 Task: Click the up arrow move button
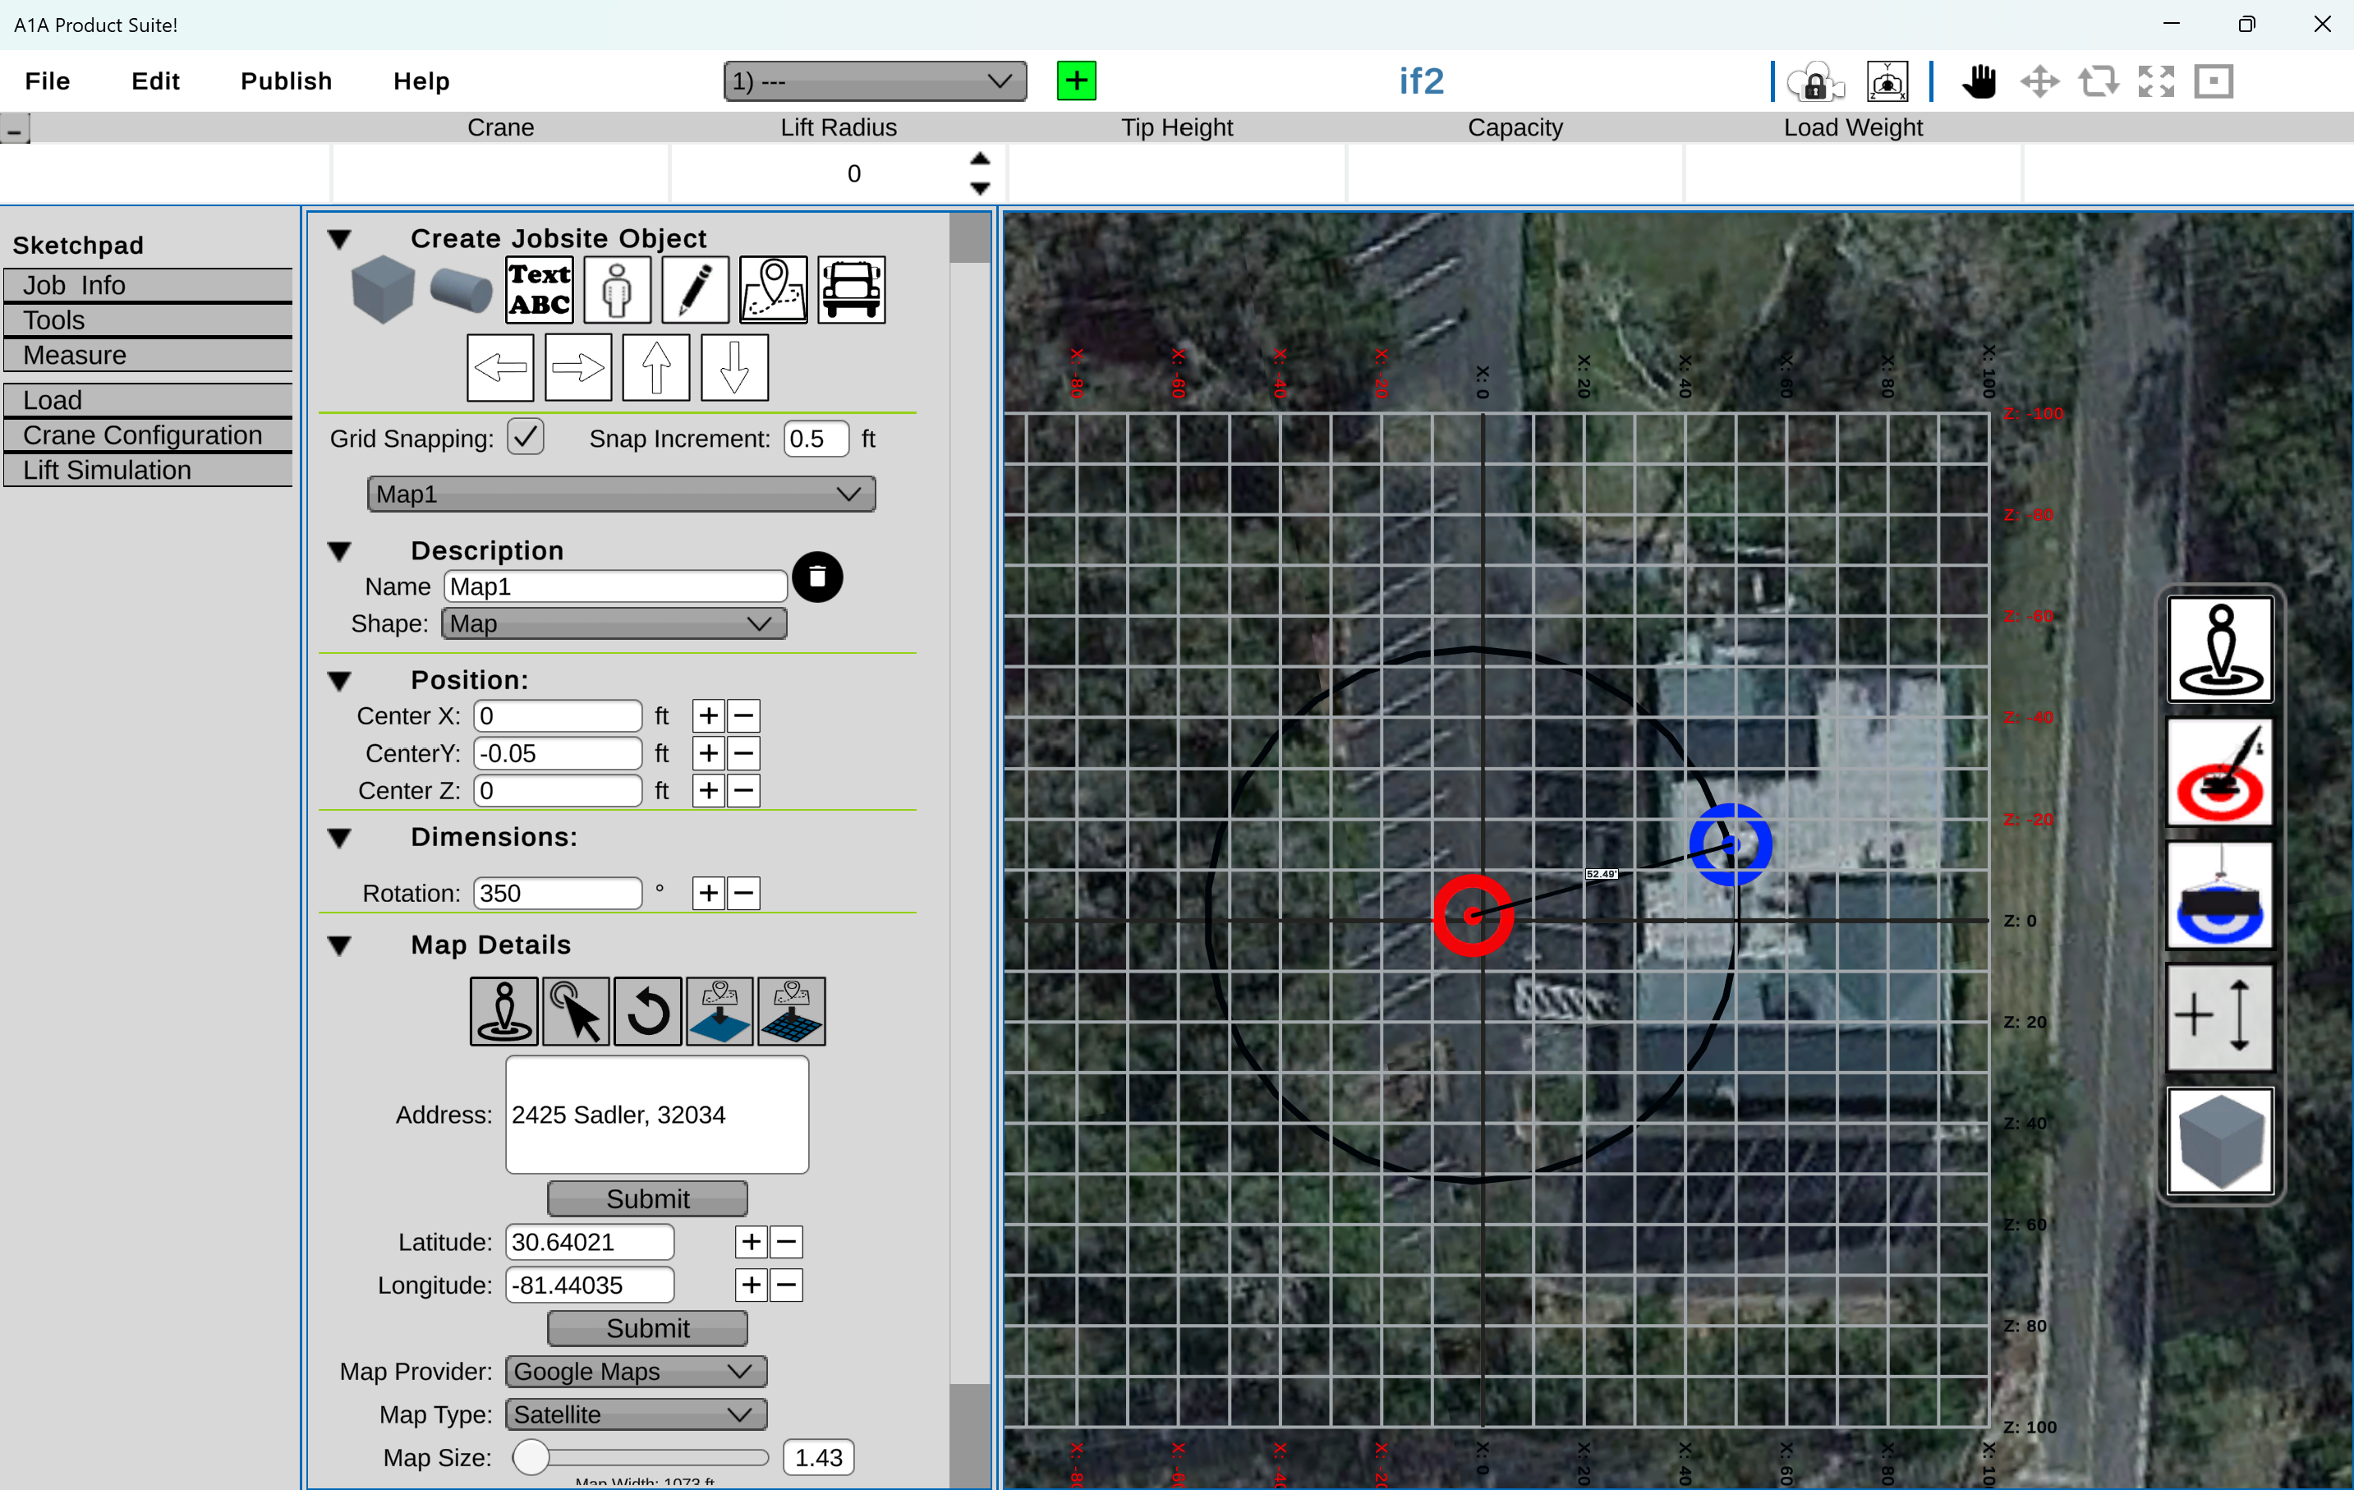(x=656, y=368)
